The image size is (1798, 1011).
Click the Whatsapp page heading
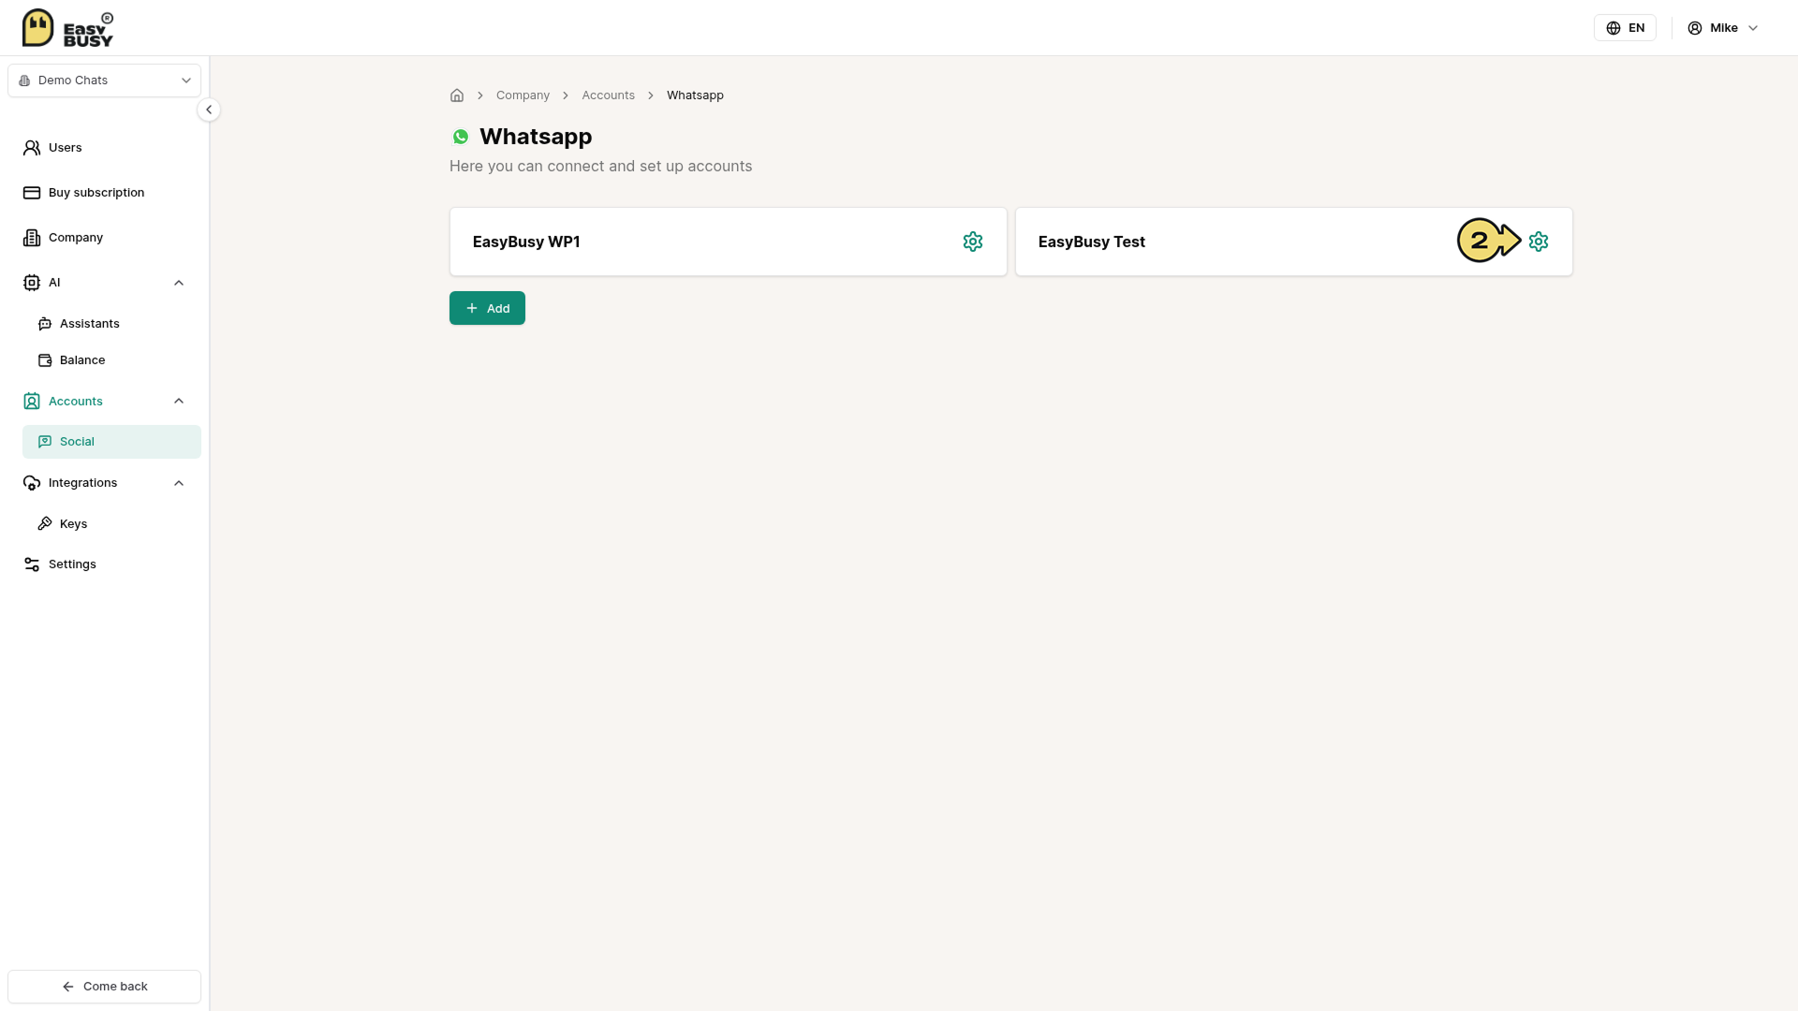coord(536,137)
